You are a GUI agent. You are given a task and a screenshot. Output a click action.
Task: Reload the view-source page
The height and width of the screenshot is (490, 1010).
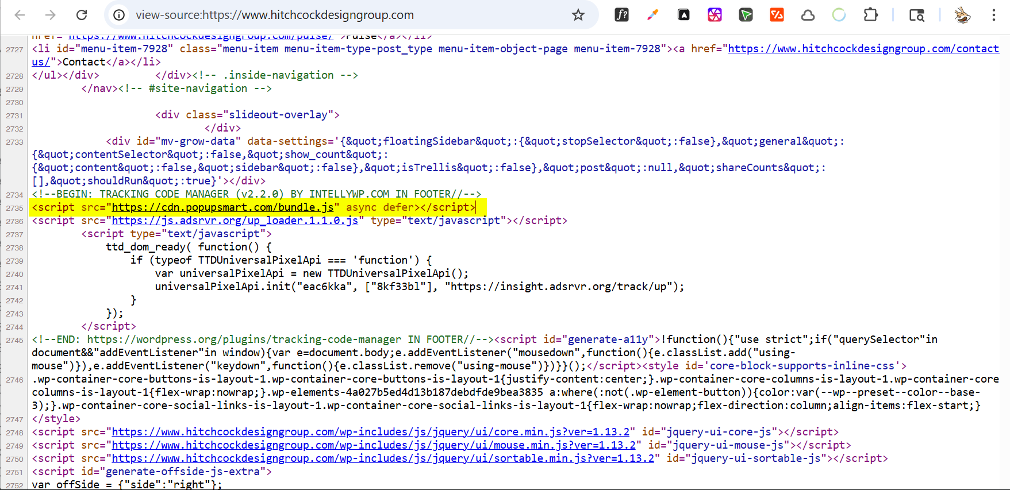82,15
